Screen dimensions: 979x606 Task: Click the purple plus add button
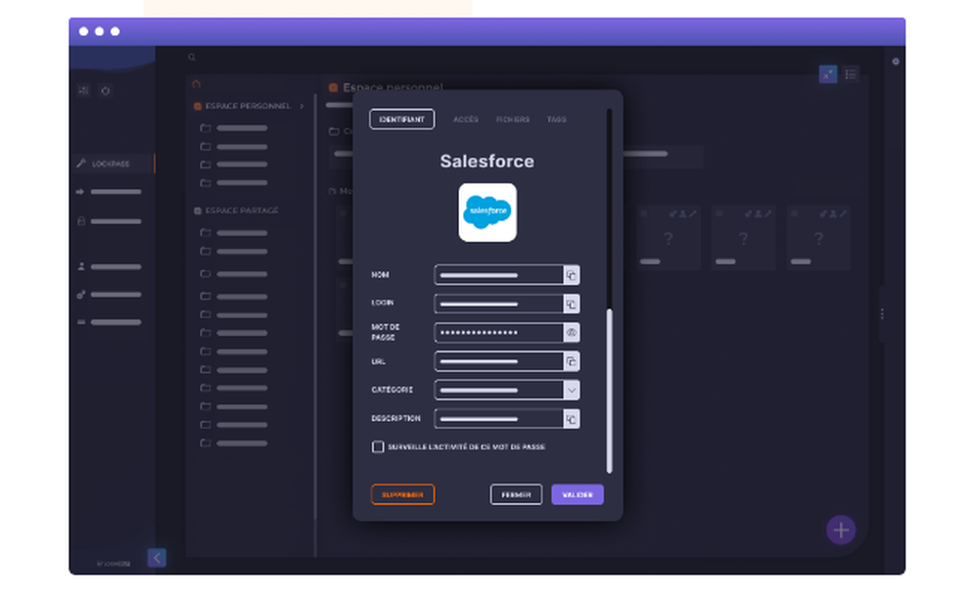click(x=841, y=531)
